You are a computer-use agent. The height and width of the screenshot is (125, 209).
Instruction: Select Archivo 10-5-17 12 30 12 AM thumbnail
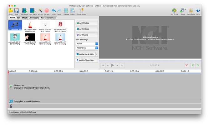tap(45, 39)
